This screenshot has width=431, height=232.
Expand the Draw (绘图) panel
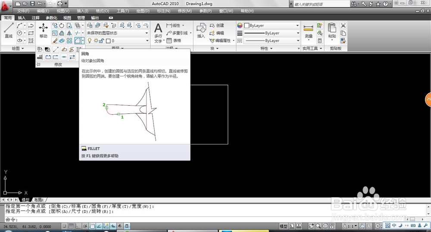point(18,48)
